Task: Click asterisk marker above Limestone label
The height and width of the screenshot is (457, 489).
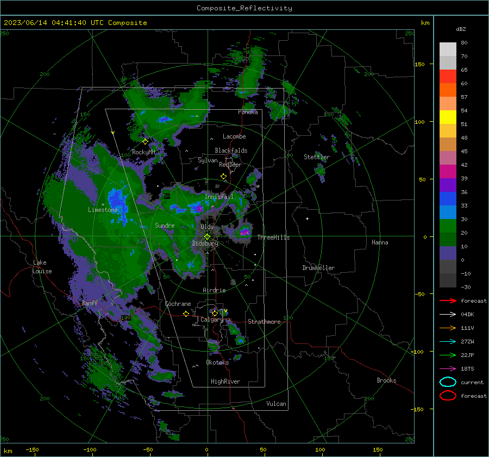Action: [103, 205]
